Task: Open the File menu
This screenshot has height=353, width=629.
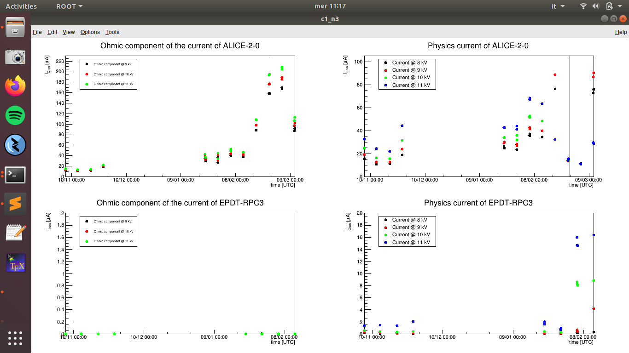Action: 37,32
